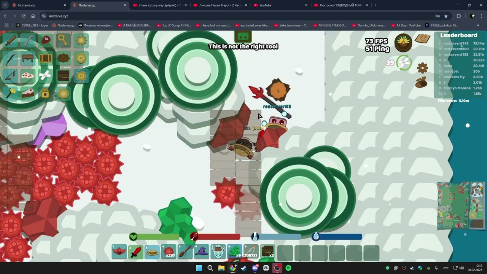Select the witch broom in slot 5
487x274 pixels.
pos(185,252)
